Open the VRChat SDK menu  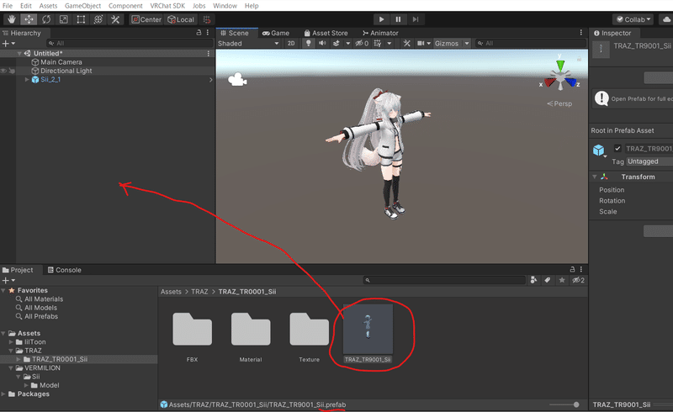(x=167, y=6)
